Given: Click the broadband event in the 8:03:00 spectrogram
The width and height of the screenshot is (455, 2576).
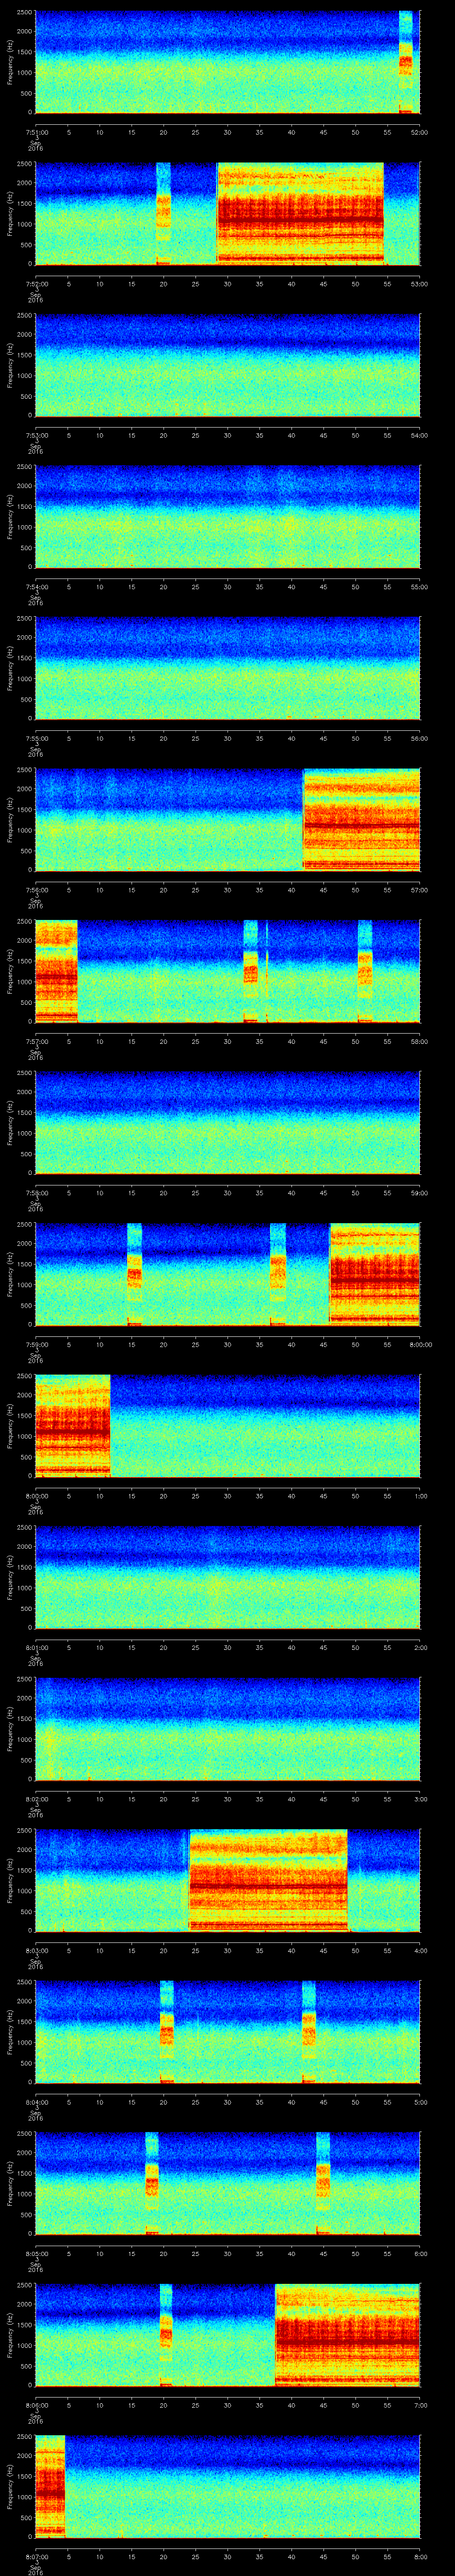Looking at the screenshot, I should pos(268,1880).
